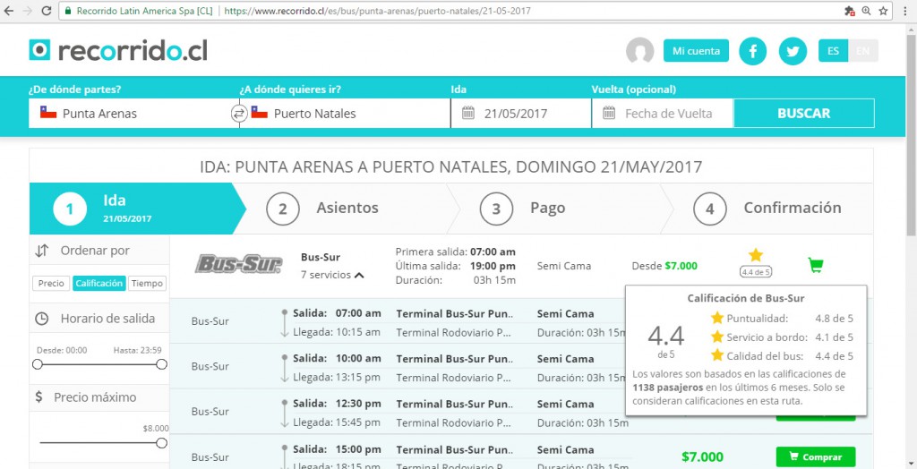Viewport: 917px width, 469px height.
Task: Select step 1 Ida tab
Action: [x=137, y=209]
